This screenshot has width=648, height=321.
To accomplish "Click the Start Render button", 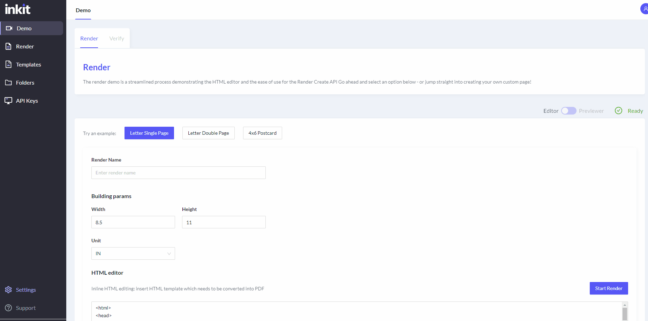I will pyautogui.click(x=609, y=288).
